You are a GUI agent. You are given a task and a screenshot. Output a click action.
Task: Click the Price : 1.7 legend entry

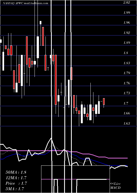(16, 183)
